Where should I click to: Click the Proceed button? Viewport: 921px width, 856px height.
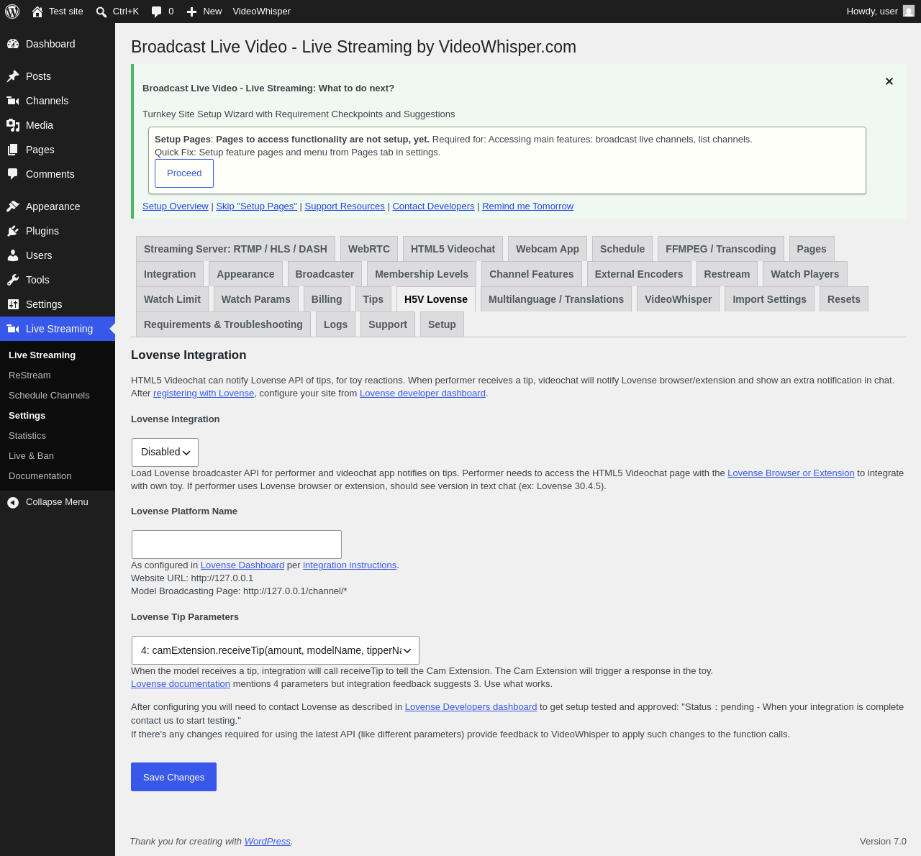click(184, 173)
